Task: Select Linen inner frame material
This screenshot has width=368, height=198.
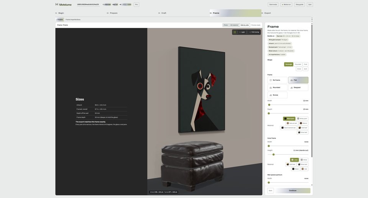Action: point(294,160)
